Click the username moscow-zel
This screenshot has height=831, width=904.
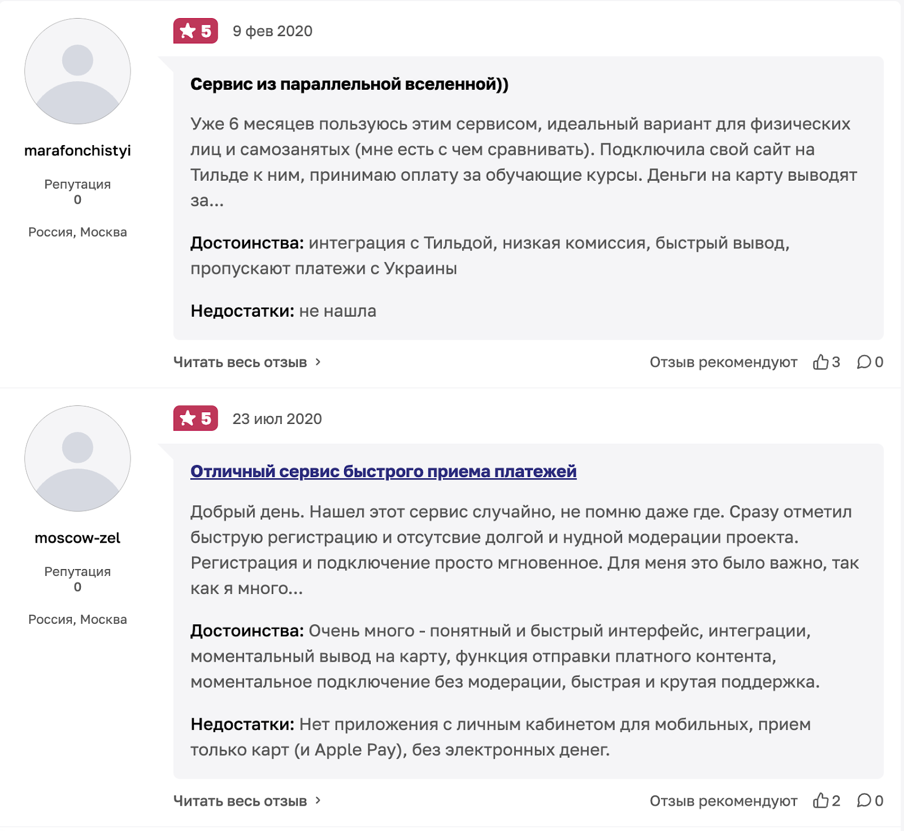[x=77, y=538]
